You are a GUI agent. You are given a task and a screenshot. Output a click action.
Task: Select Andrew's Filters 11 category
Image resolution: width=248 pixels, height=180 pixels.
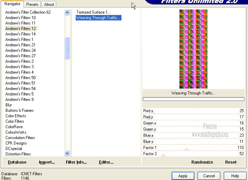[x=20, y=23]
